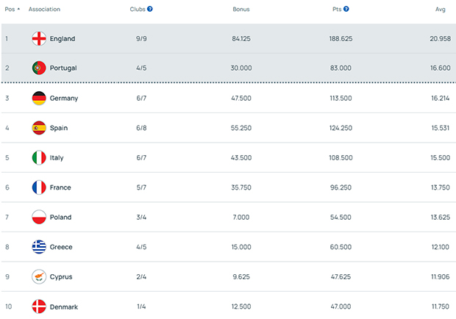Click the Cyprus flag icon
456x319 pixels.
point(40,277)
